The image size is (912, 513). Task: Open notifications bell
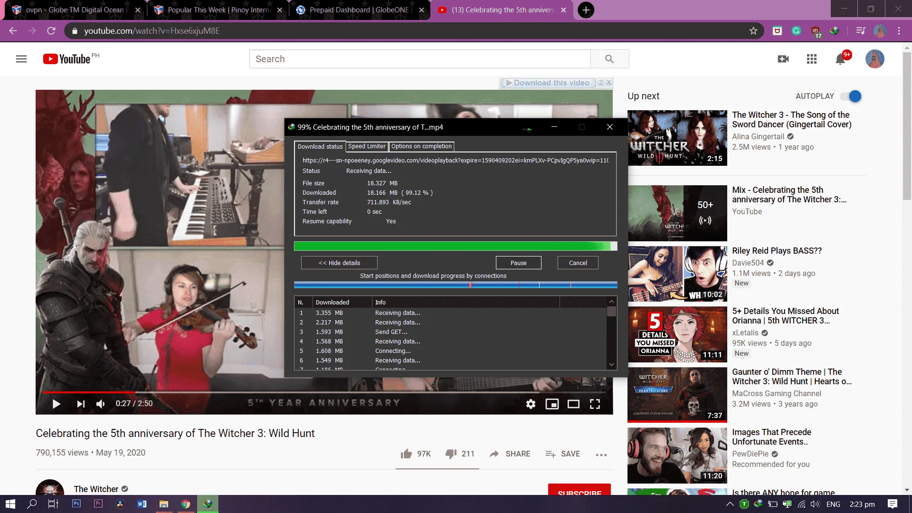[840, 59]
